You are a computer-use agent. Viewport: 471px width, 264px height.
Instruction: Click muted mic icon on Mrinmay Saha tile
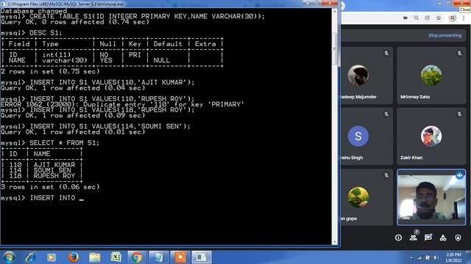[459, 54]
